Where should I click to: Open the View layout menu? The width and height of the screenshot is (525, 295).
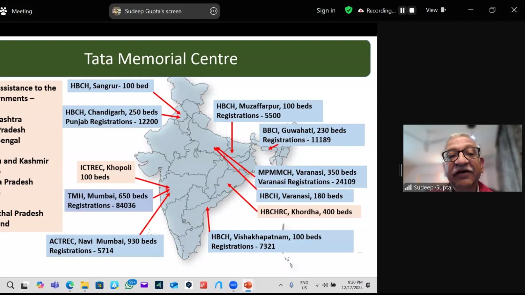click(436, 10)
